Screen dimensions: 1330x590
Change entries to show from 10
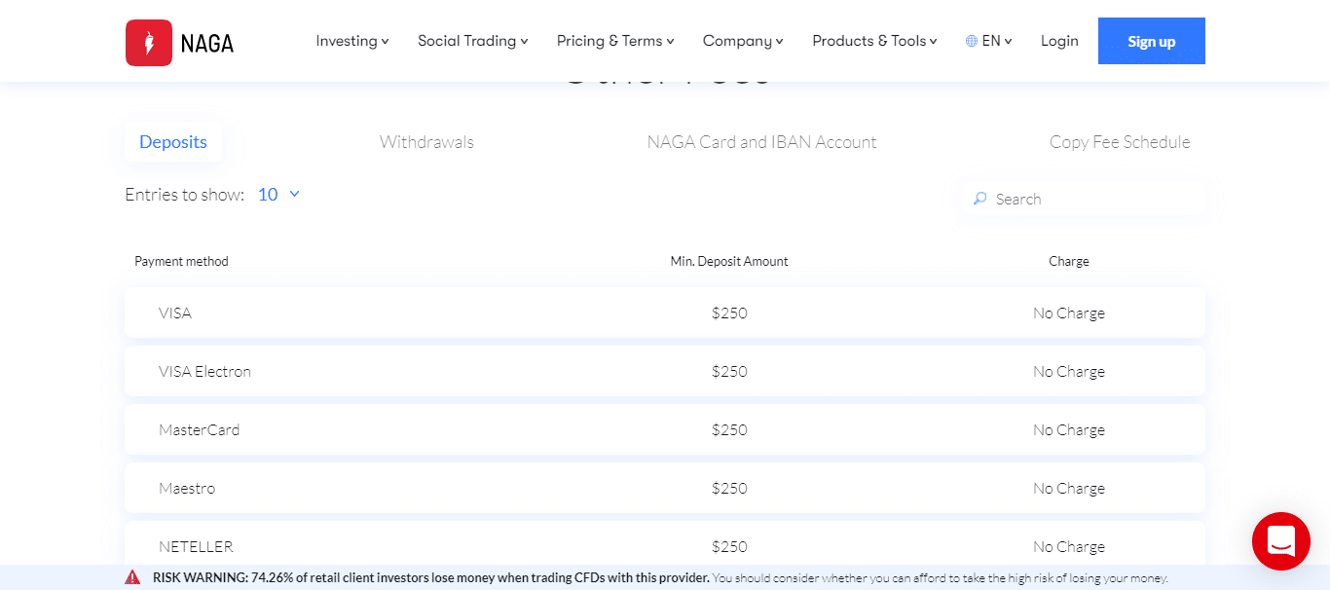(x=278, y=195)
